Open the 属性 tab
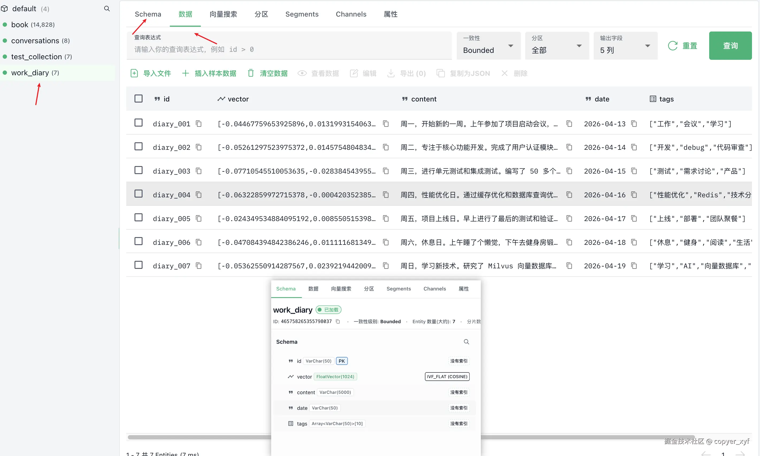The height and width of the screenshot is (456, 760). point(391,14)
